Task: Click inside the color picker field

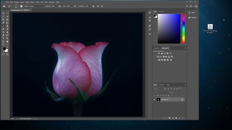Action: [169, 29]
